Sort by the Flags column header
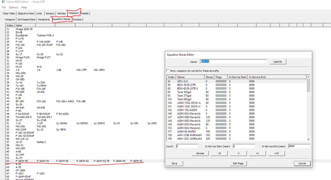This screenshot has height=180, width=331. [x=221, y=77]
